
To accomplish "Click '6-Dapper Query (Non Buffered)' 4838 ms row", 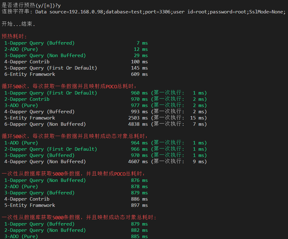I will (x=106, y=124).
